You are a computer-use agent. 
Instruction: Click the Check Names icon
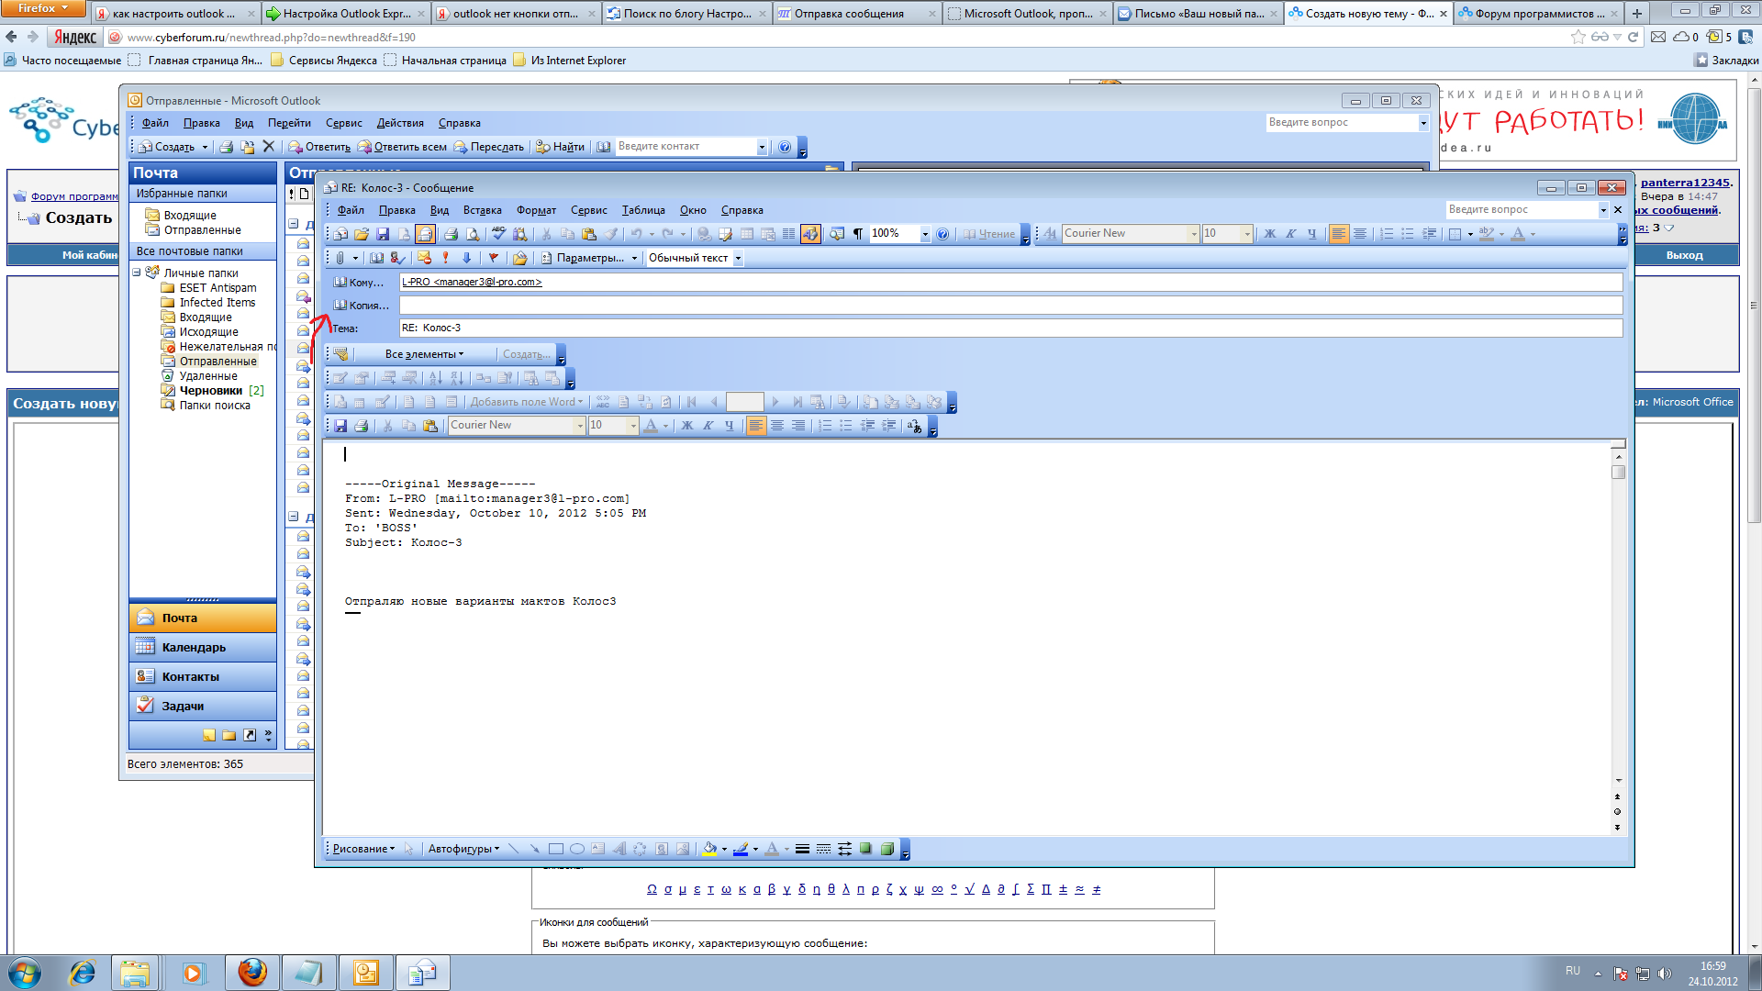397,258
